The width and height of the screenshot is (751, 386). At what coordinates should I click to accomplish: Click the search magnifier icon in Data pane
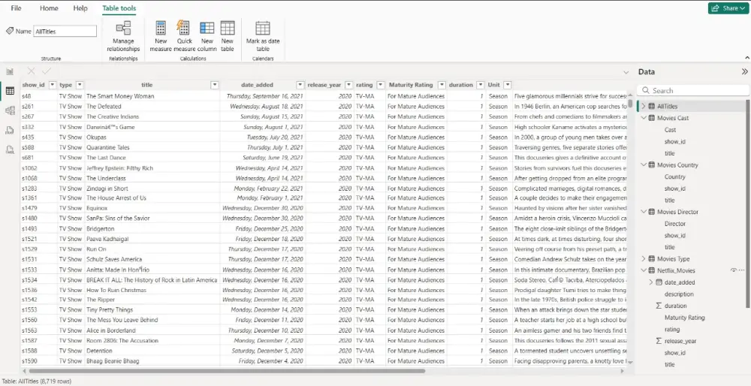pos(646,91)
